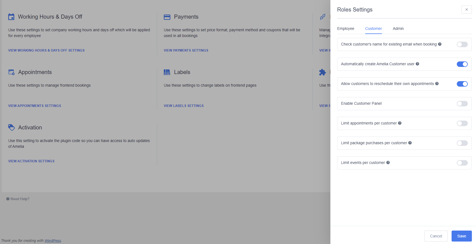The width and height of the screenshot is (476, 244).
Task: Click the Appointments calendar icon
Action: click(12, 72)
